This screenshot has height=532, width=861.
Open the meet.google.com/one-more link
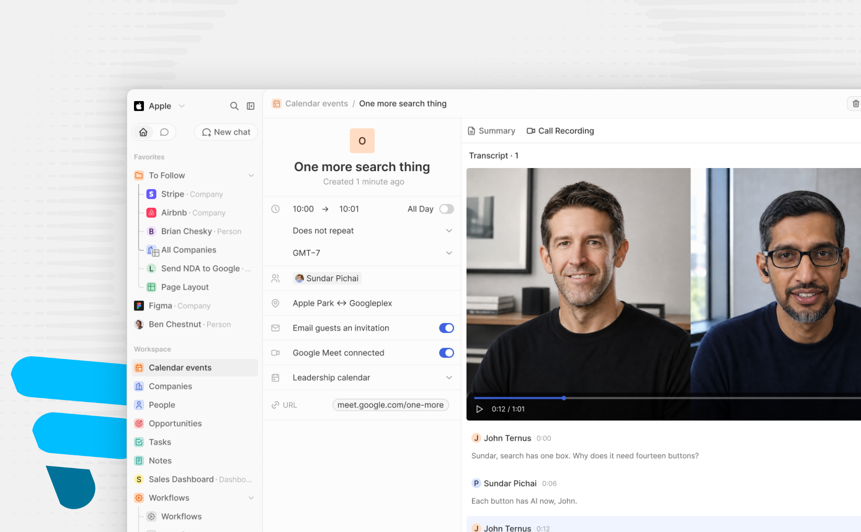pyautogui.click(x=390, y=405)
